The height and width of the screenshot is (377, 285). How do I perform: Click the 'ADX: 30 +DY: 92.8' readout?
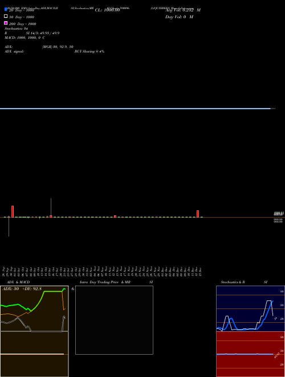[22, 289]
